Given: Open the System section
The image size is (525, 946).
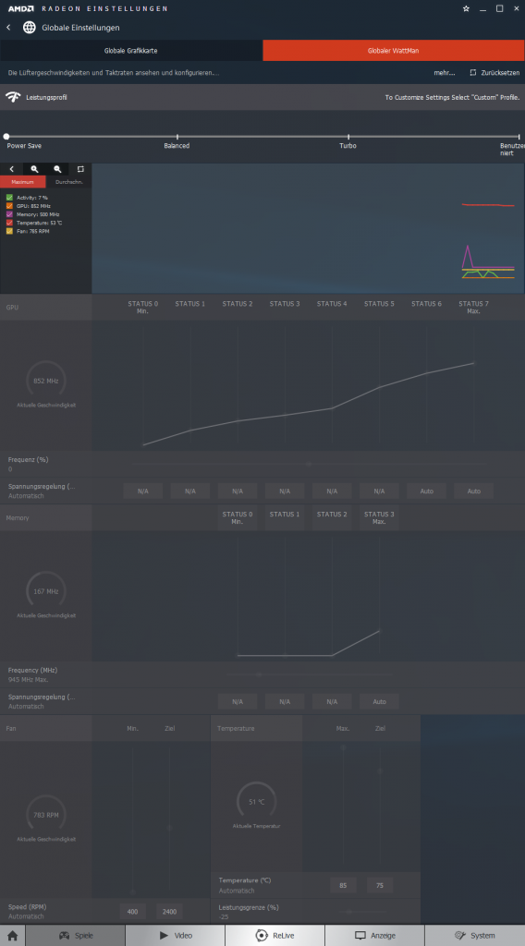Looking at the screenshot, I should 475,936.
